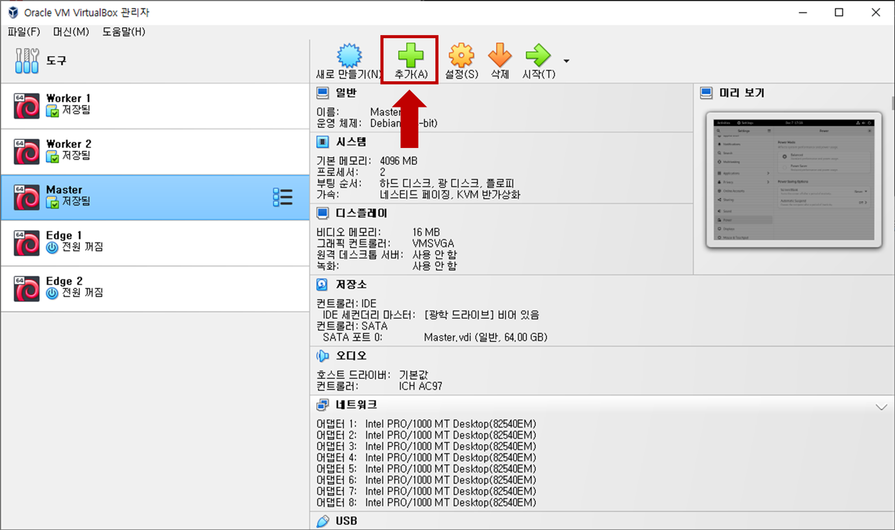895x530 pixels.
Task: Click the Delete (삭제) orange arrow icon
Action: [x=499, y=55]
